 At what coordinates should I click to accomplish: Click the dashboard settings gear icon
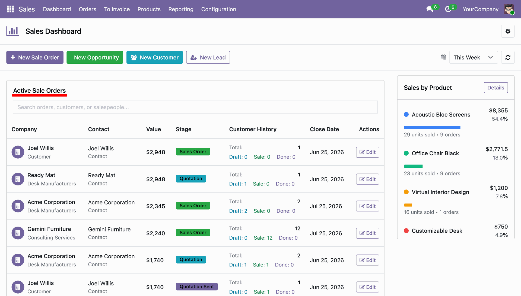click(x=508, y=31)
